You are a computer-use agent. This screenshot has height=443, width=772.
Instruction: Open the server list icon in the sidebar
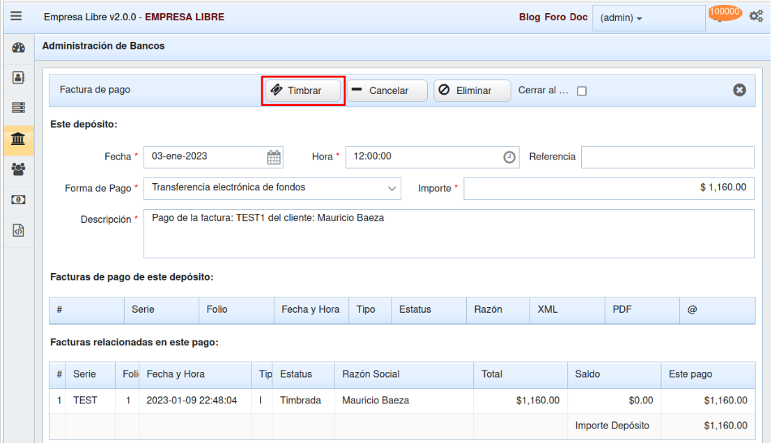click(x=19, y=108)
